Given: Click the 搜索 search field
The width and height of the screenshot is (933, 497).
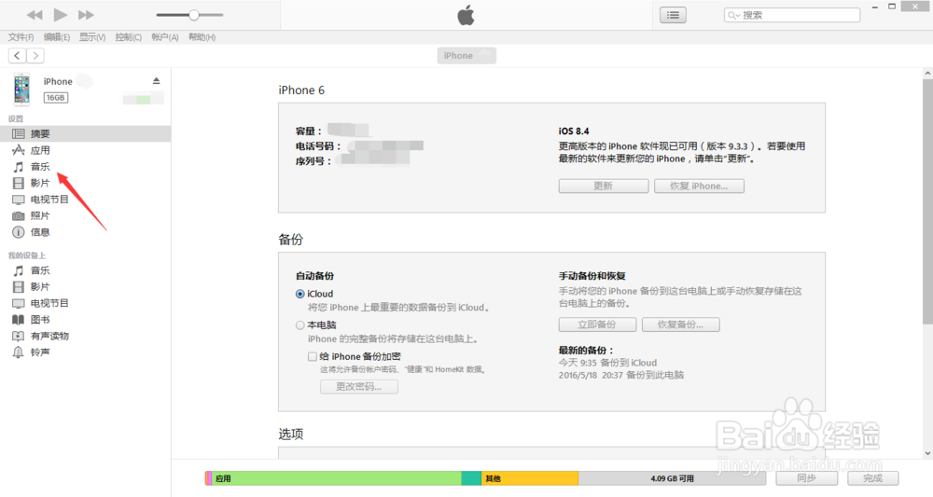Looking at the screenshot, I should 792,15.
